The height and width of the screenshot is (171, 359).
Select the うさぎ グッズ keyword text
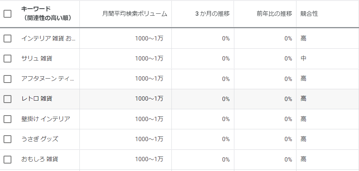pos(40,139)
